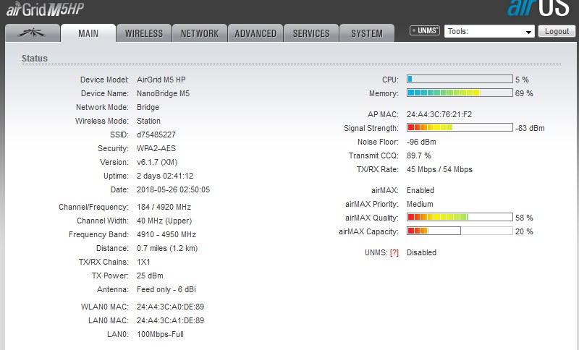Click the Logout button
This screenshot has width=579, height=350.
[557, 31]
